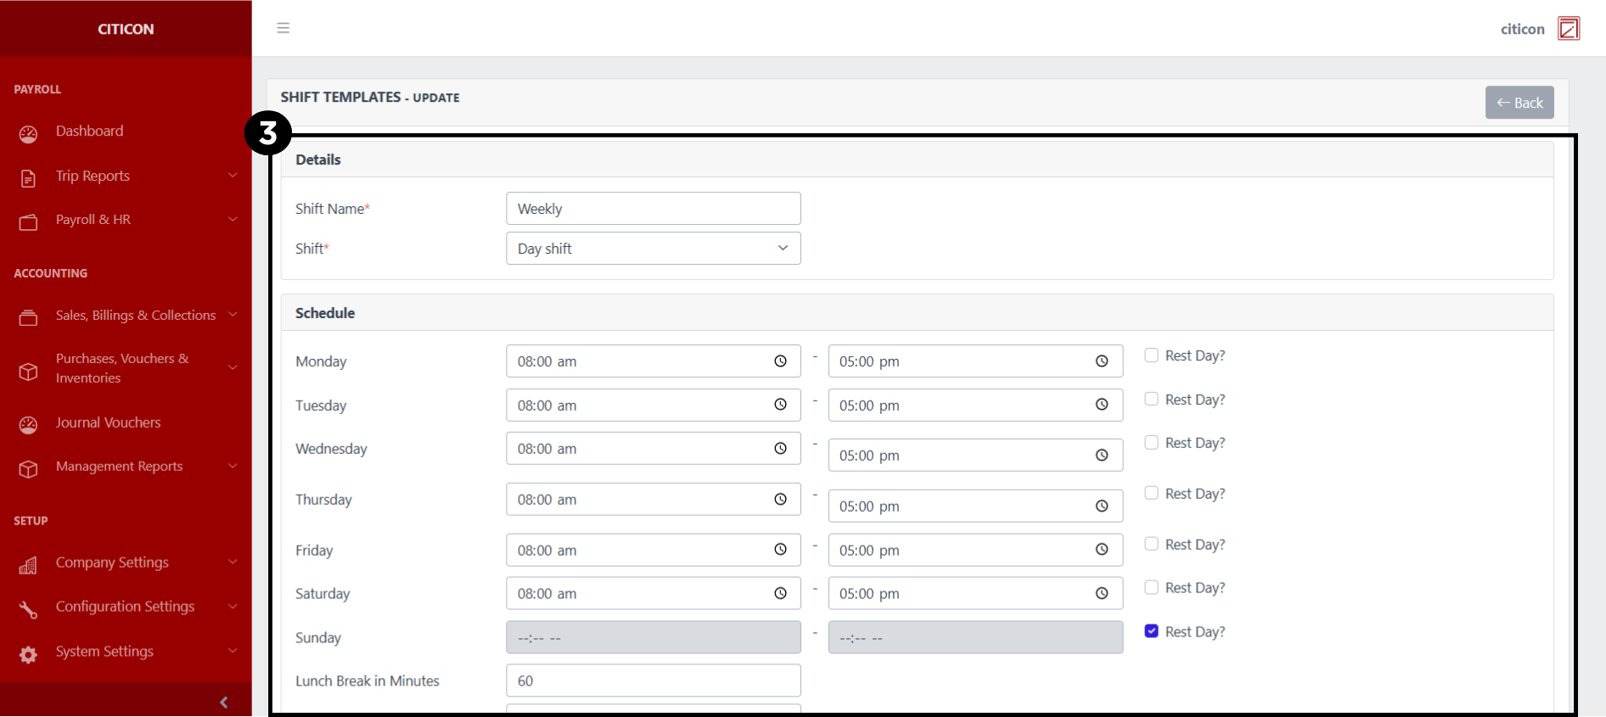Open Monday end time clock picker
The width and height of the screenshot is (1606, 717).
(x=1102, y=361)
